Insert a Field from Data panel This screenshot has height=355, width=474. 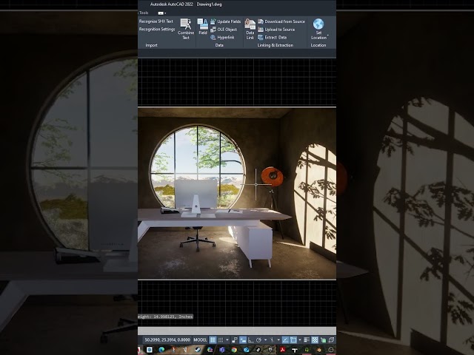pos(203,27)
